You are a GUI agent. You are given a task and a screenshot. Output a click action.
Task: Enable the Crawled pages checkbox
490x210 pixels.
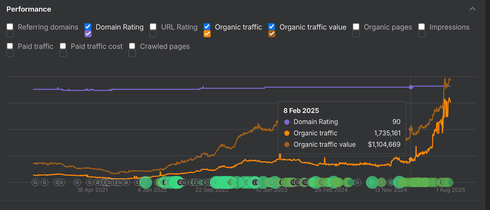click(132, 46)
